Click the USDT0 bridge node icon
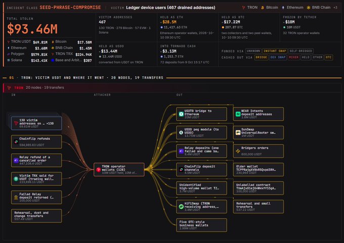 click(x=181, y=114)
